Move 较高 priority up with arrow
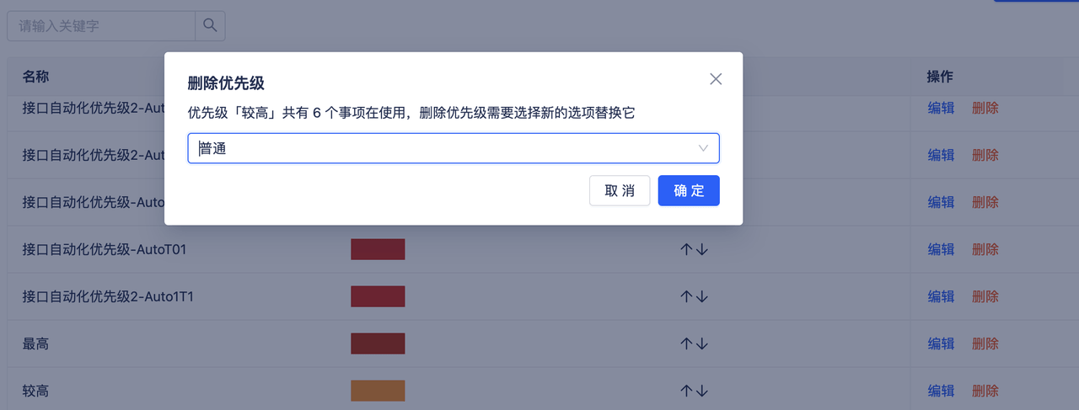 686,391
